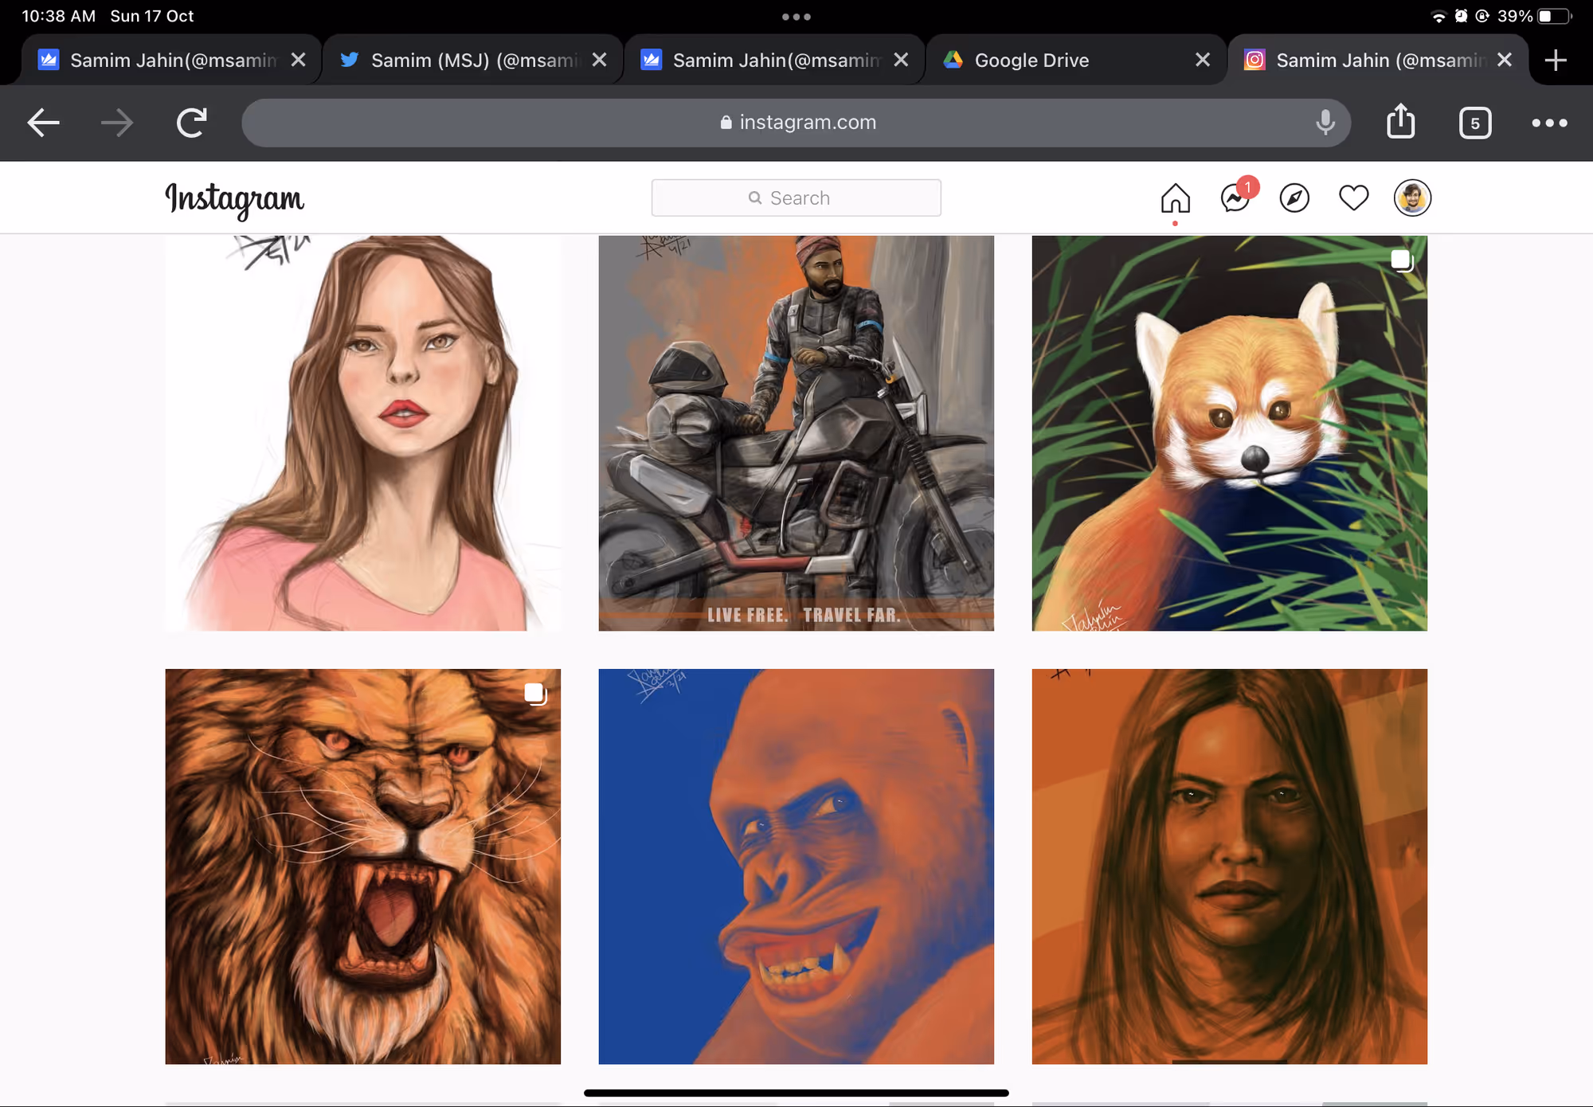Go back to previous page
Image resolution: width=1593 pixels, height=1107 pixels.
[44, 123]
